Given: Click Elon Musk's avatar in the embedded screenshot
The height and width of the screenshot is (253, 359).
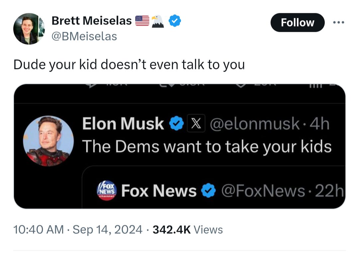Looking at the screenshot, I should (49, 141).
